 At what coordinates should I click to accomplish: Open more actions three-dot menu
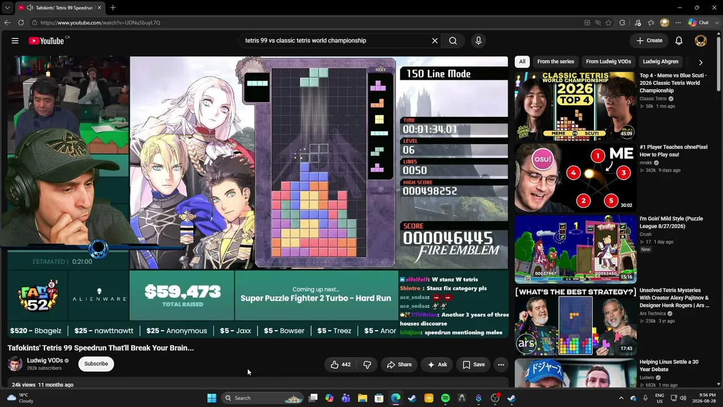pos(501,365)
